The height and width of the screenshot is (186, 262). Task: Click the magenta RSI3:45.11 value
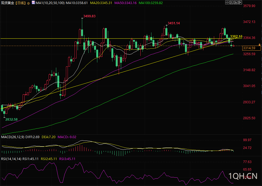coord(67,159)
